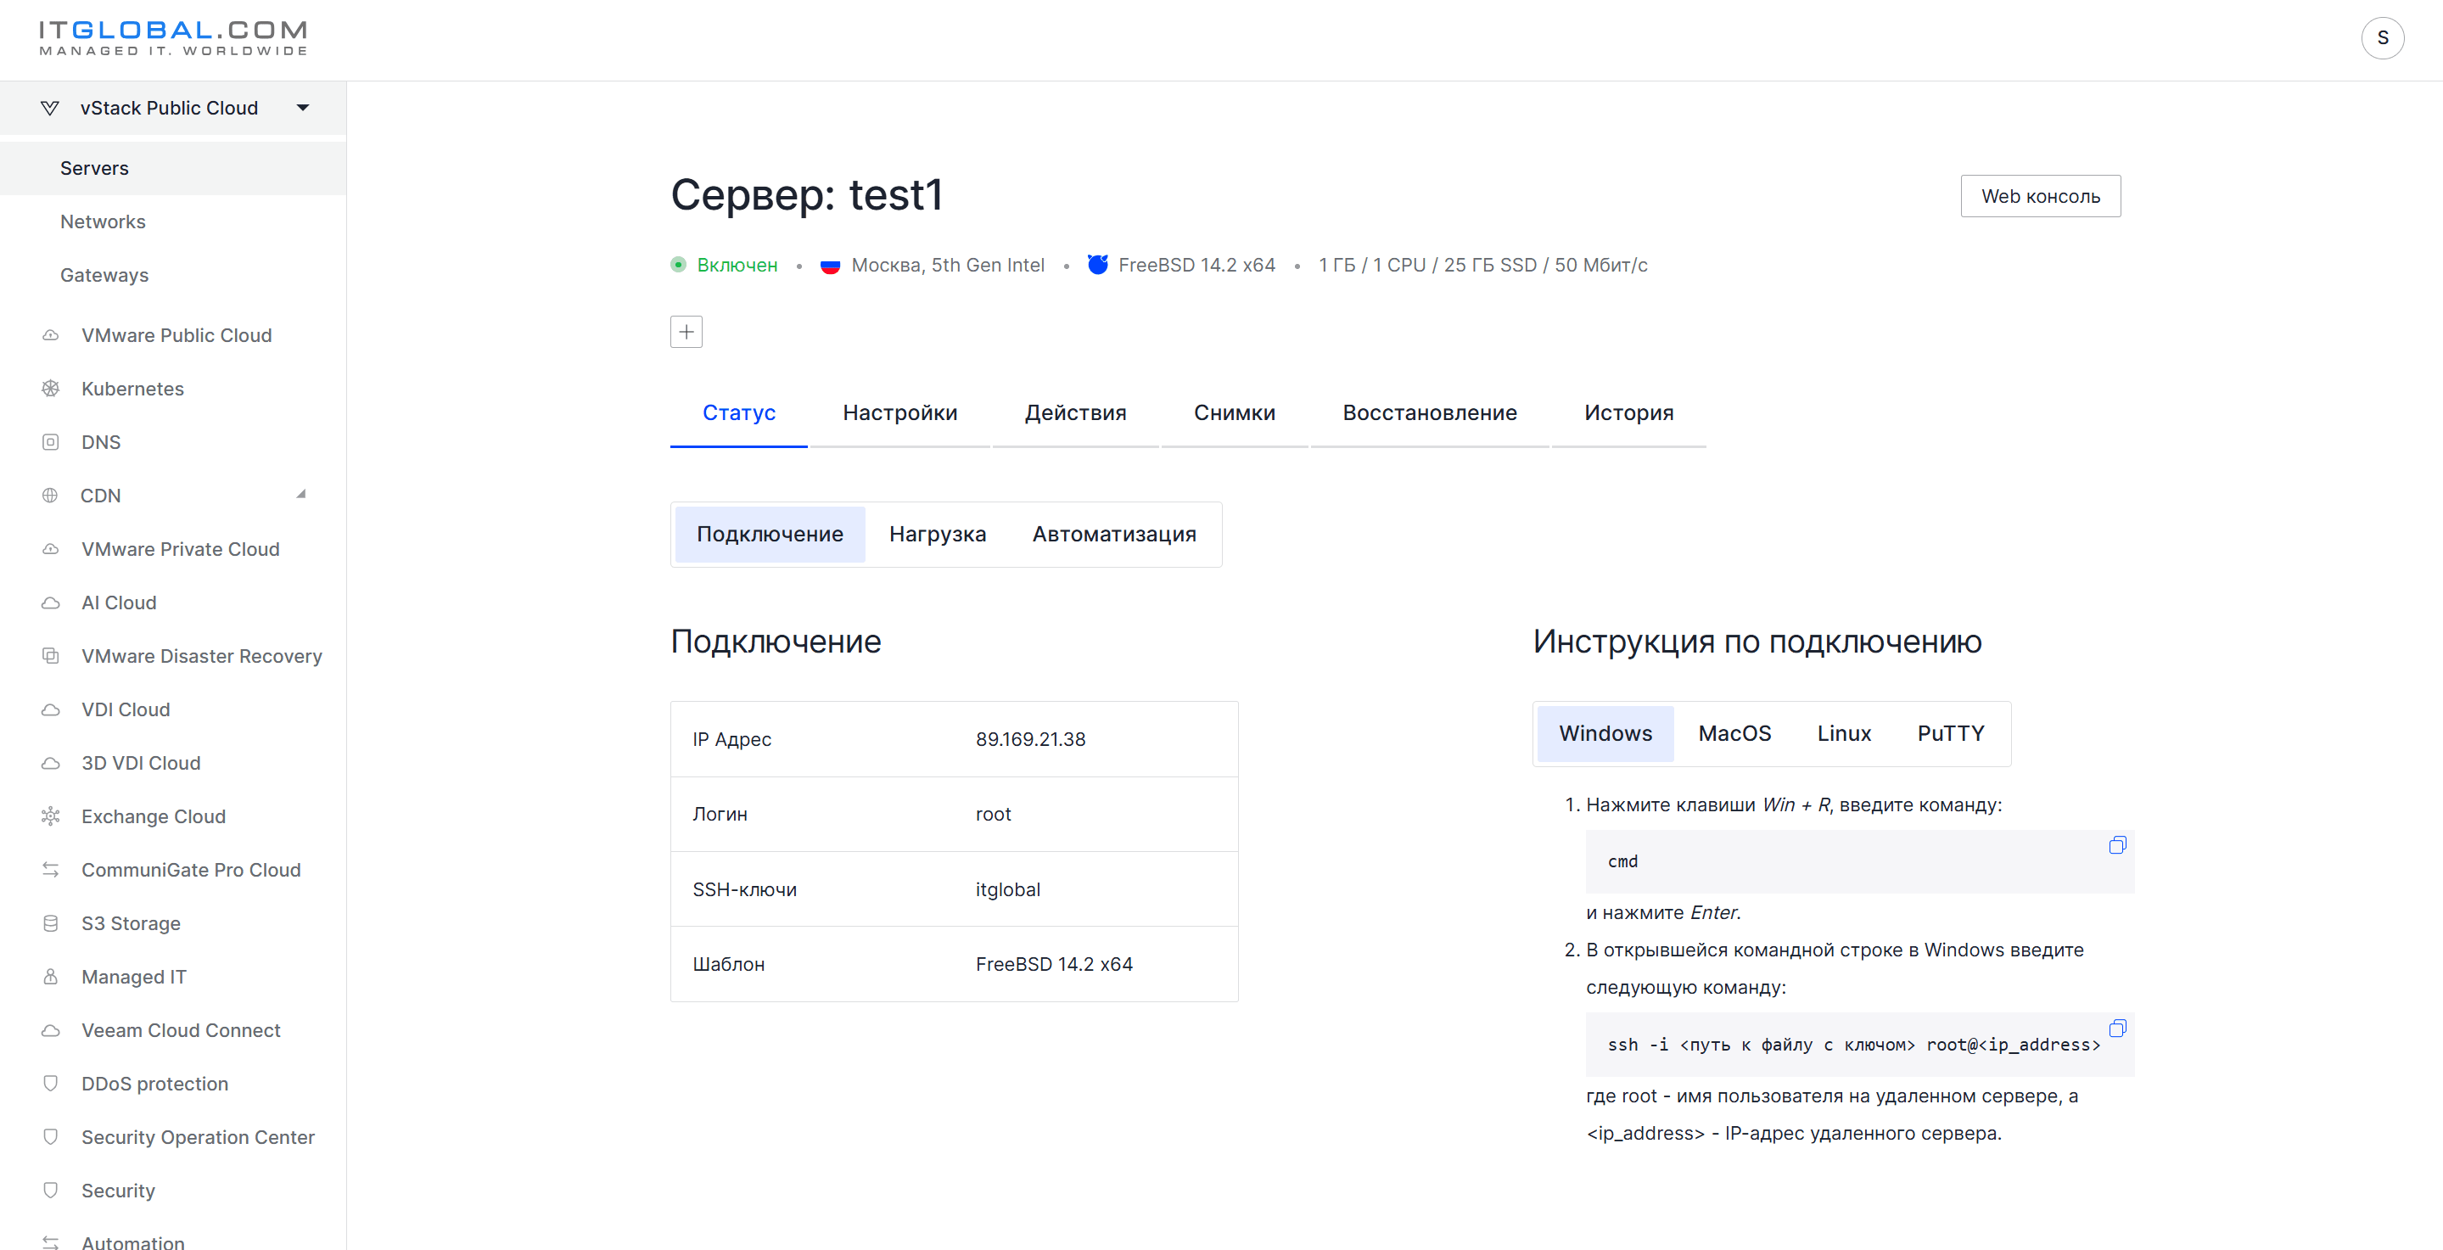Select the Нагрузка sub-tab

[x=937, y=535]
